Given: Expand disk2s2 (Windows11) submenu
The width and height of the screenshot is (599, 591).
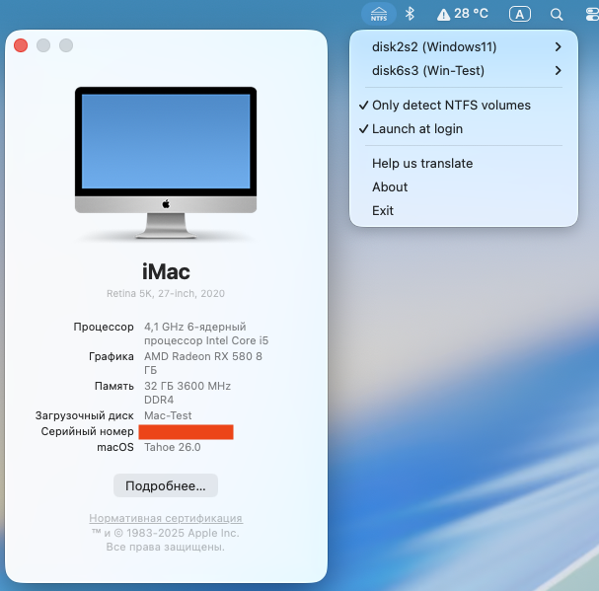Looking at the screenshot, I should pos(464,47).
